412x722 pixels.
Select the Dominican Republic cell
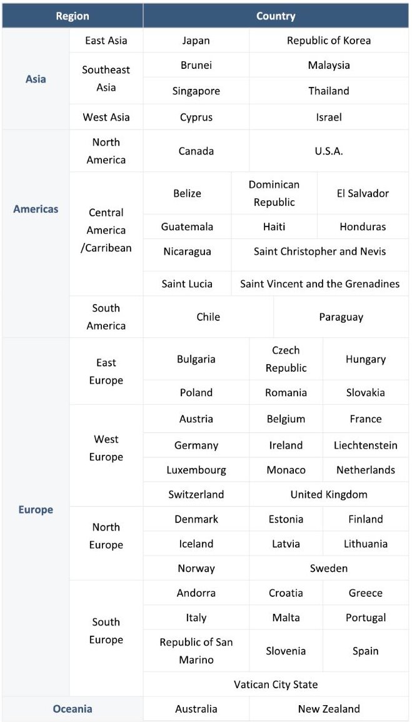click(274, 193)
